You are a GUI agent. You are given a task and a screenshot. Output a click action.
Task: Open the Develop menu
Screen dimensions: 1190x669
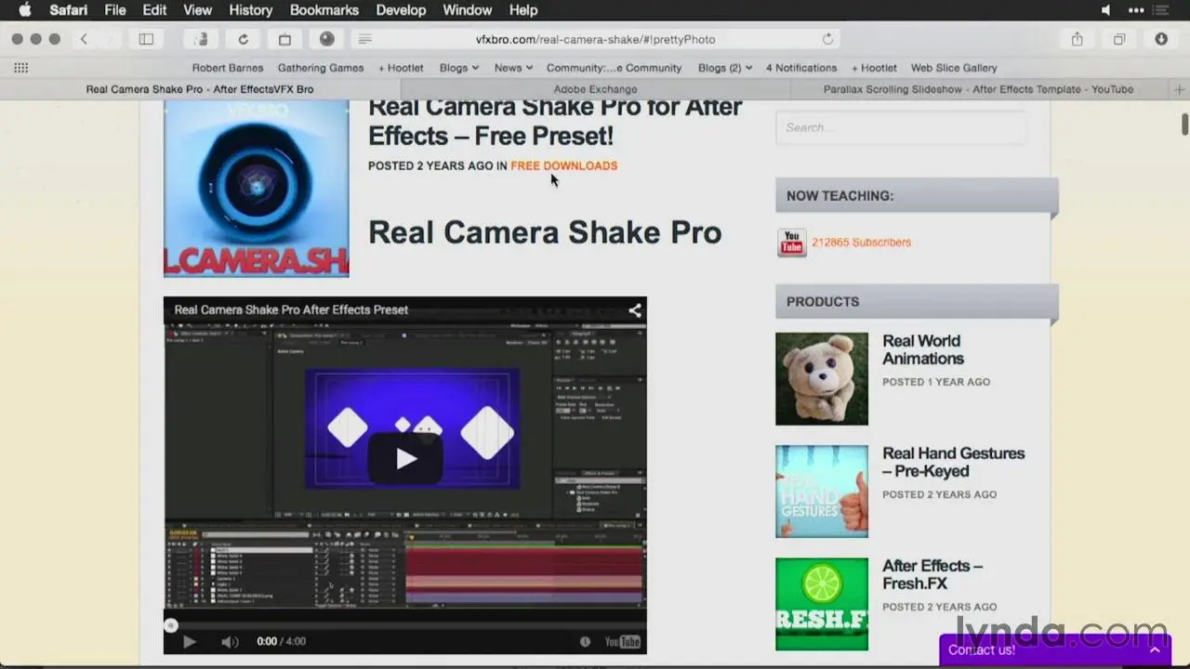pyautogui.click(x=401, y=10)
